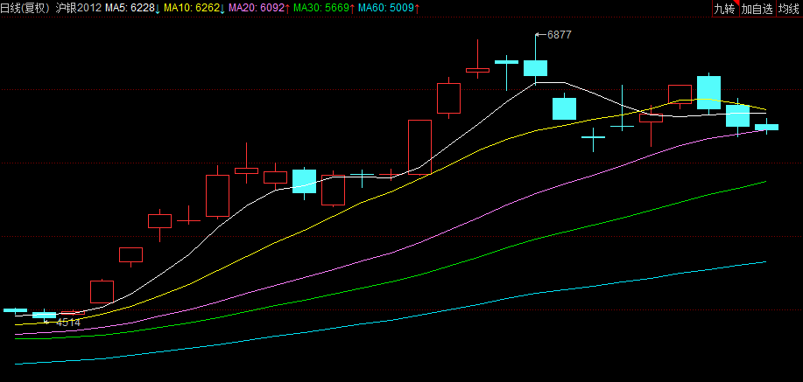
Task: Click the 沪银2012 contract name
Action: 79,8
